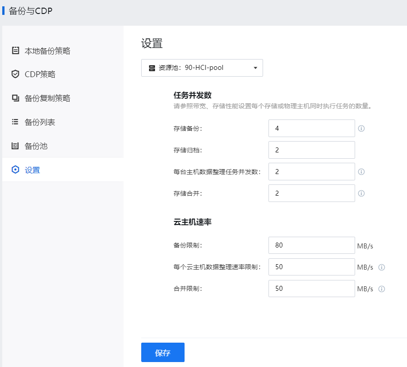Click info icon for 每个云主机数据整理速率限制
This screenshot has height=367, width=407.
pos(381,267)
